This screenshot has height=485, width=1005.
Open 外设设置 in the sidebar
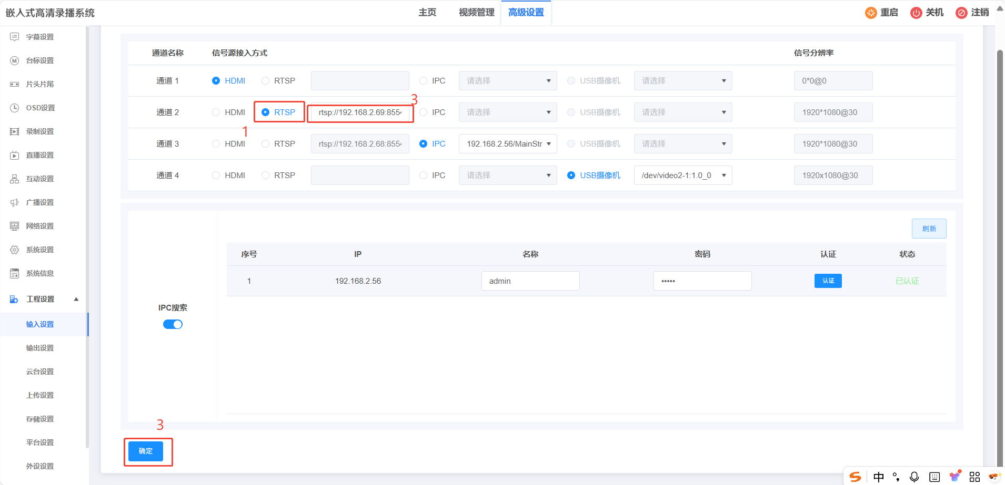40,466
